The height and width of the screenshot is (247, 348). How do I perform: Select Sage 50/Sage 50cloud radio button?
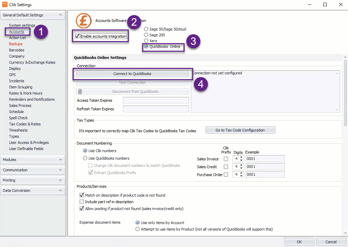tap(146, 29)
